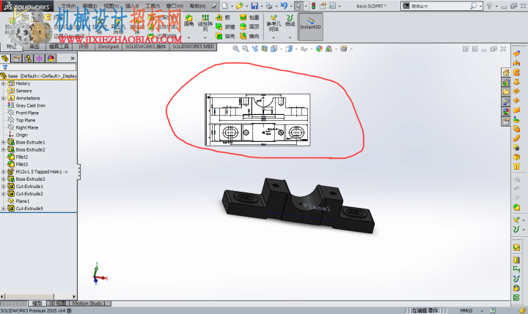
Task: Open the dropdown arrow under 圆角 fillet
Action: pyautogui.click(x=188, y=37)
